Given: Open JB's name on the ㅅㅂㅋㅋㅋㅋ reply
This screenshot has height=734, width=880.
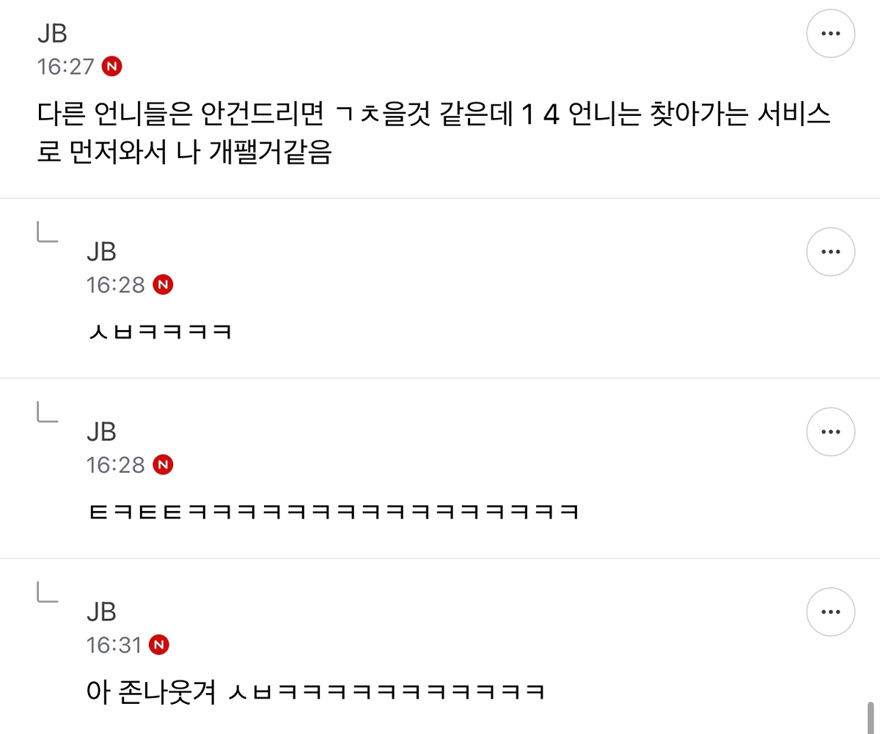Looking at the screenshot, I should [101, 252].
